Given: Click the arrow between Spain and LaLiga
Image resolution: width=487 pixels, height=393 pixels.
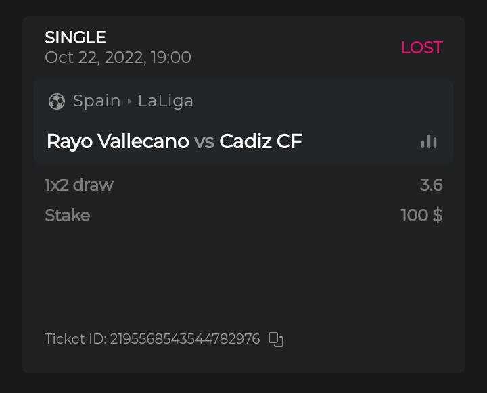Looking at the screenshot, I should 129,101.
